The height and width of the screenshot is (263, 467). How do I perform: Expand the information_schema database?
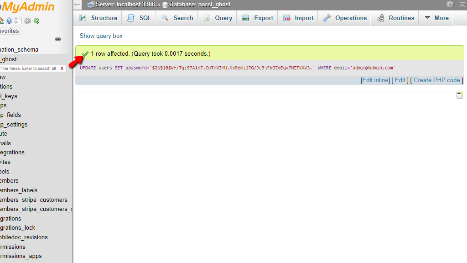19,49
